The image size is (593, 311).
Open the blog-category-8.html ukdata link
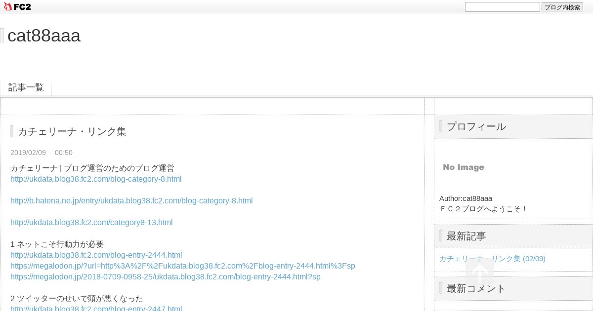pyautogui.click(x=96, y=179)
